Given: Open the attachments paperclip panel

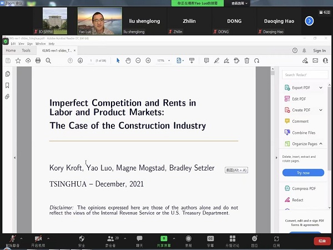Looking at the screenshot, I should [x=7, y=96].
